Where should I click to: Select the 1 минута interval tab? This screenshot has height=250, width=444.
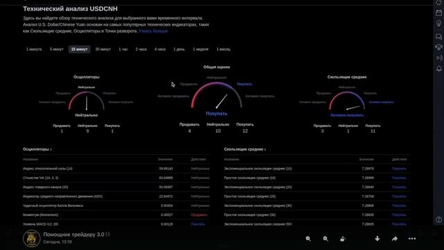pos(34,49)
